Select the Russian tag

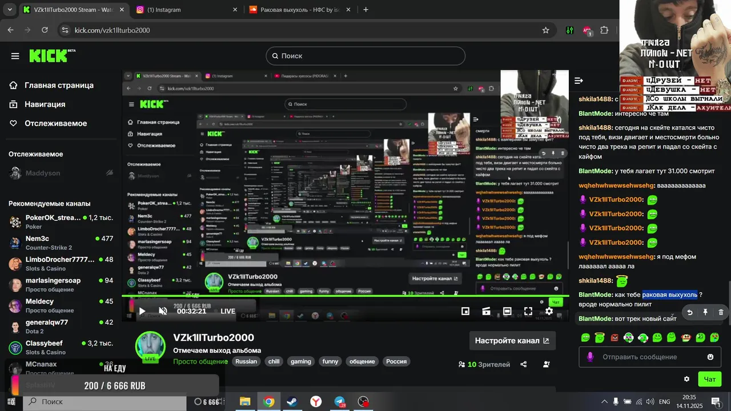[246, 361]
